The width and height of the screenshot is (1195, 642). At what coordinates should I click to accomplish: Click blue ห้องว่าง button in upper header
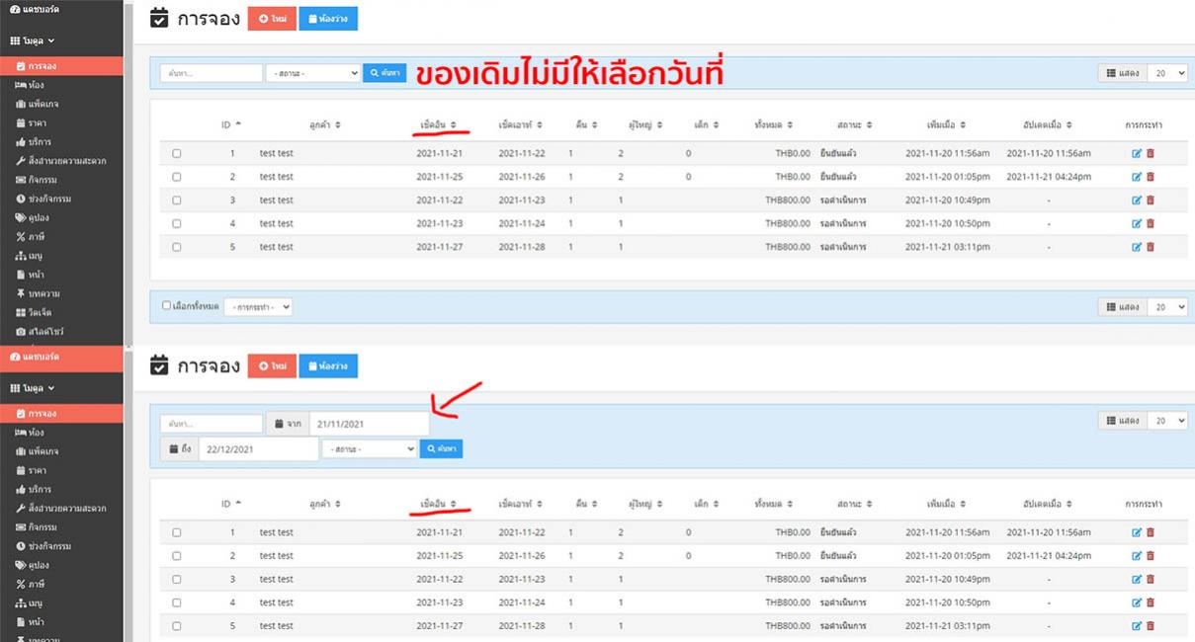click(328, 19)
